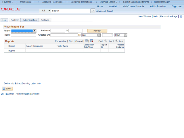This screenshot has width=184, height=138.
Task: Click Report ID column header
Action: click(x=104, y=46)
